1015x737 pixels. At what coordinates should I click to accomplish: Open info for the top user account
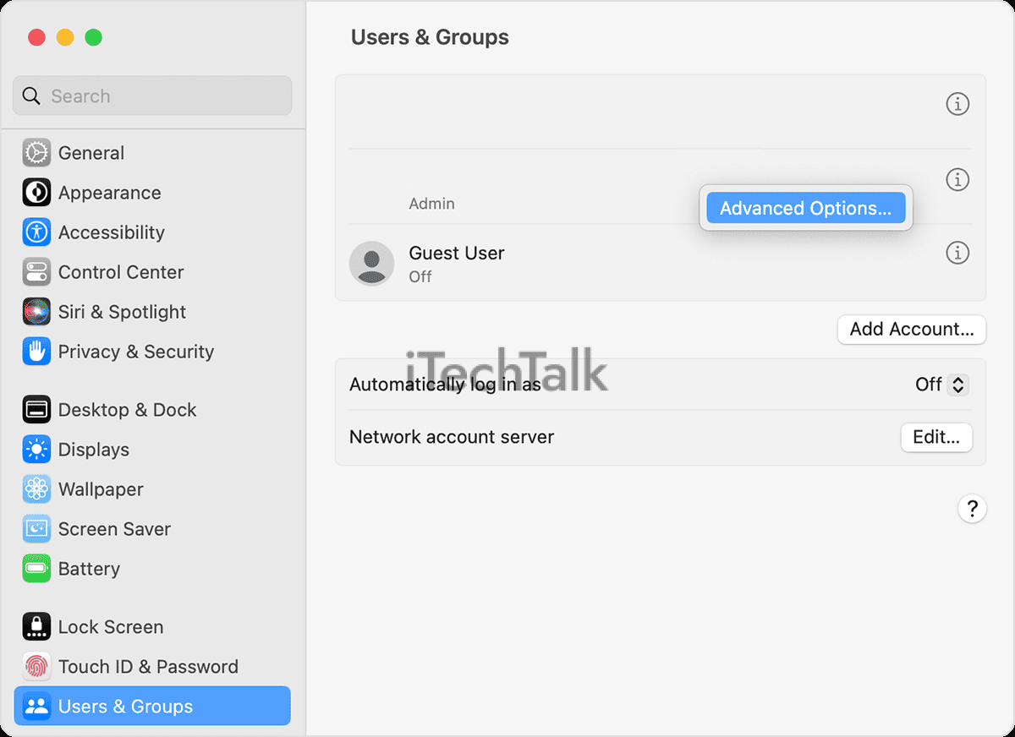tap(957, 104)
